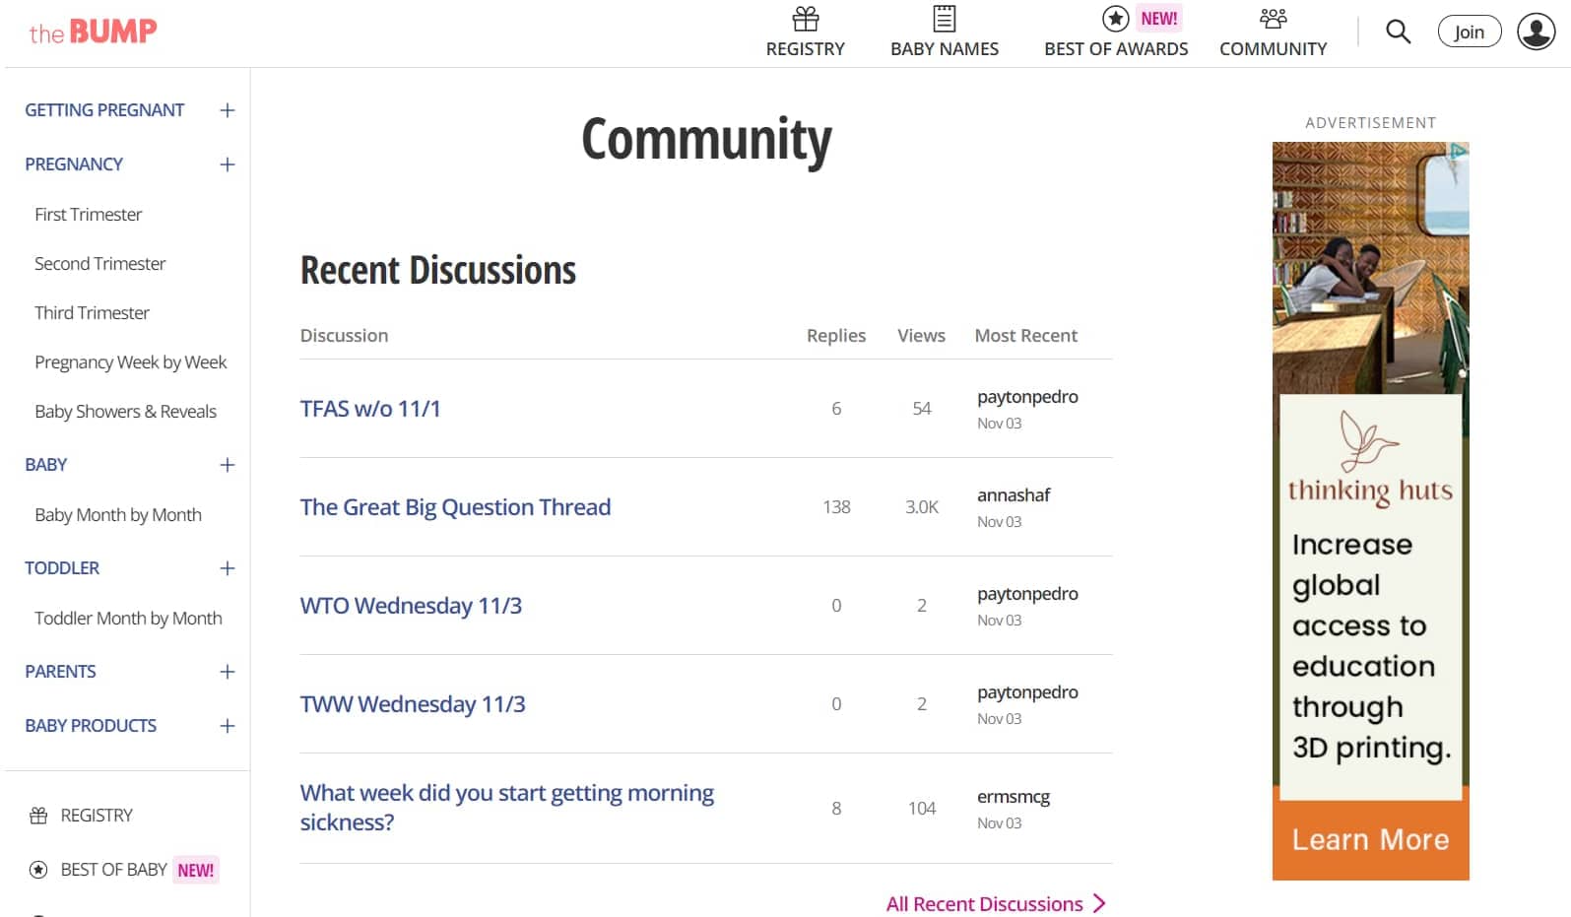Select Second Trimester in sidebar
1571x917 pixels.
click(99, 264)
